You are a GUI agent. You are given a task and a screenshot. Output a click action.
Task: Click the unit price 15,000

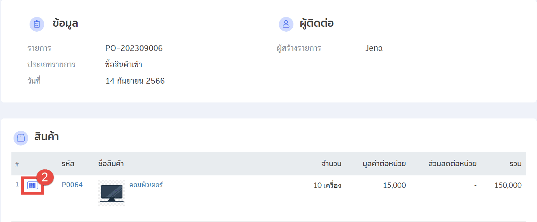coord(395,185)
